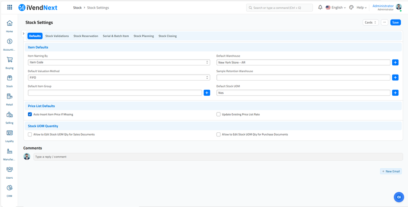Go to Retail module icon
This screenshot has height=207, width=408.
tap(10, 97)
